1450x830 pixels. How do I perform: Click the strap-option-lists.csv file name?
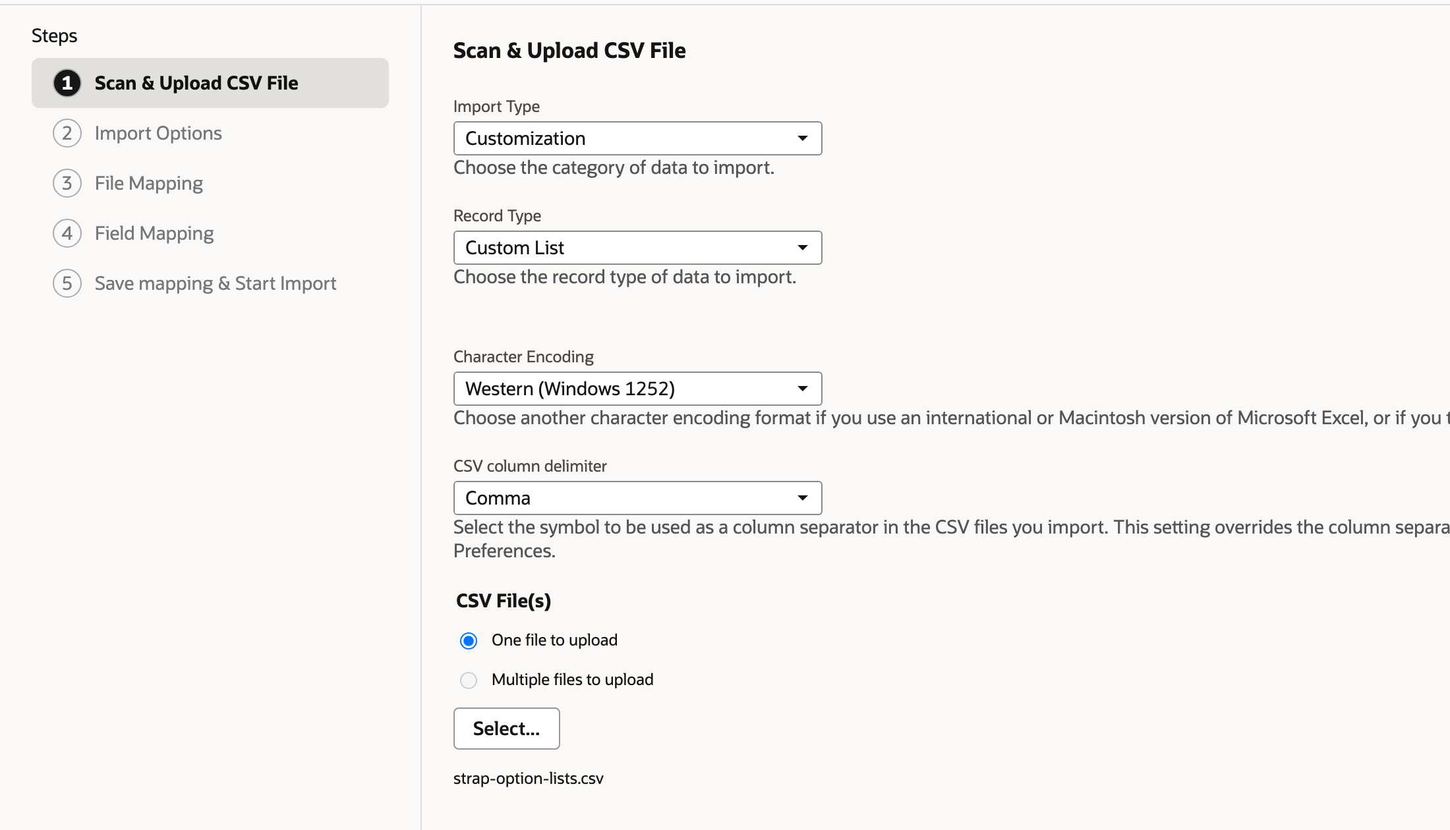point(529,778)
